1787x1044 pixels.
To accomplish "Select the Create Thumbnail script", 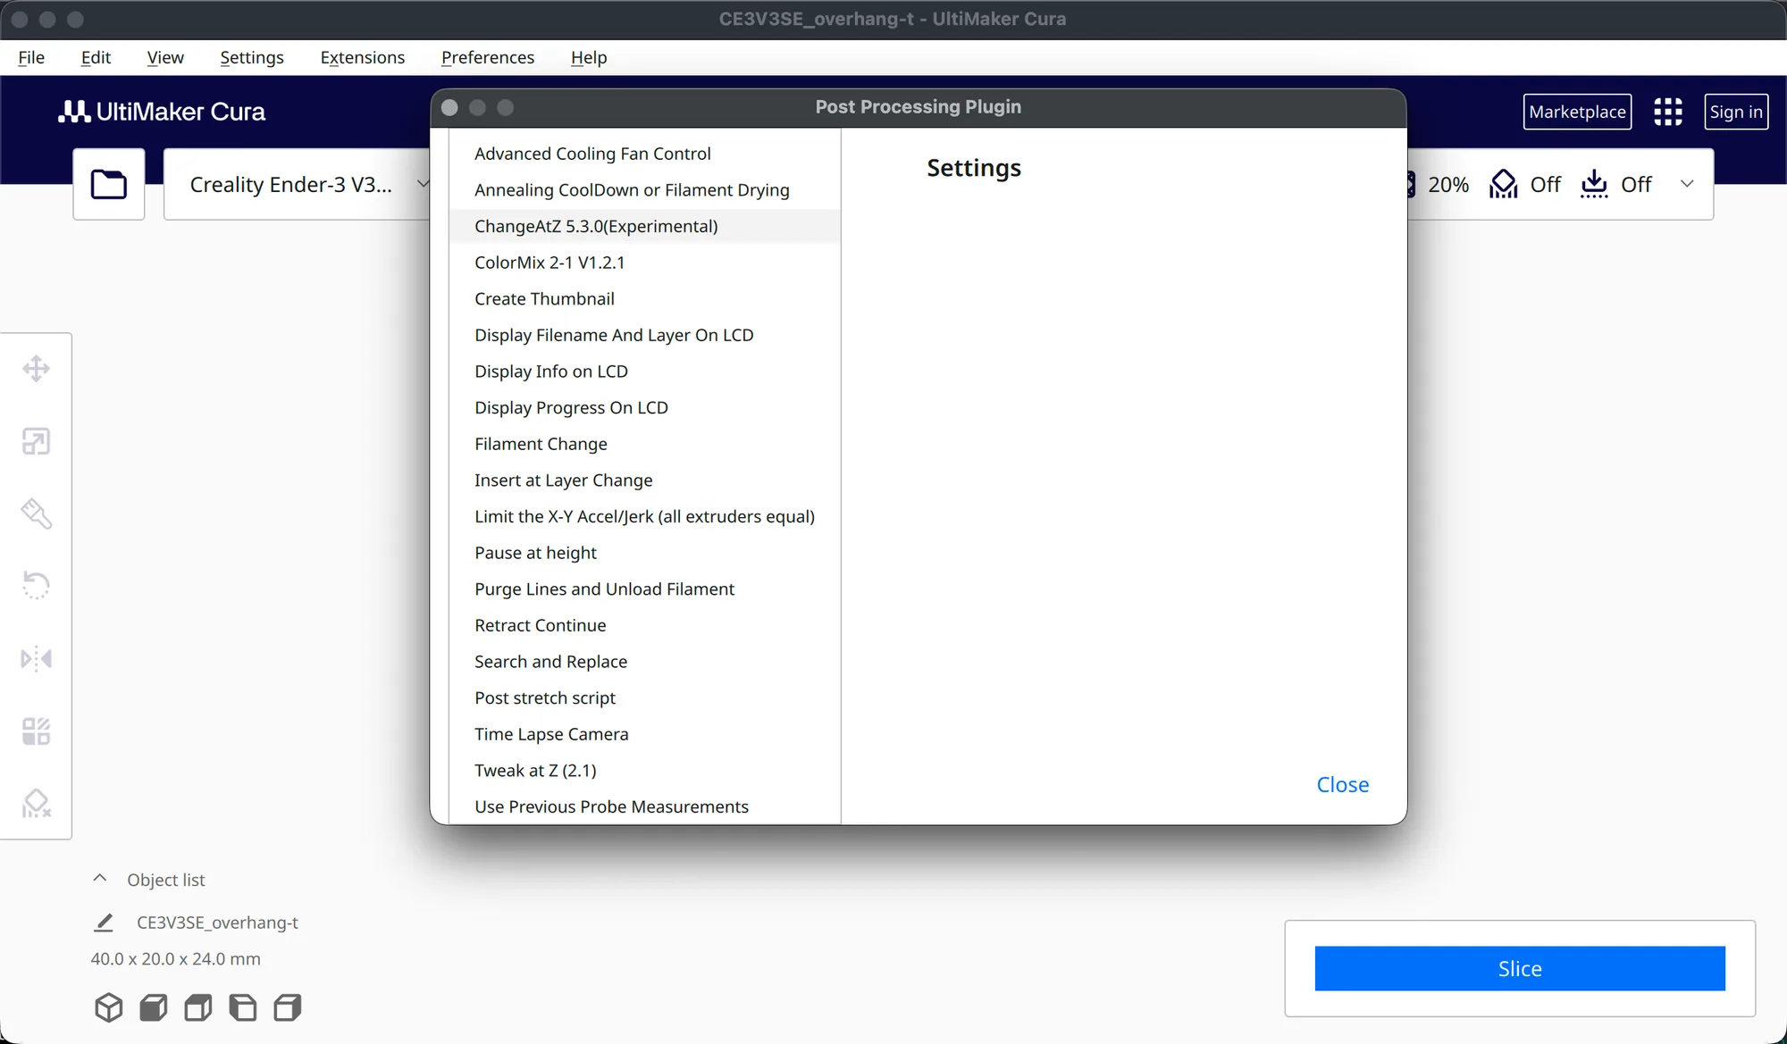I will (x=644, y=298).
